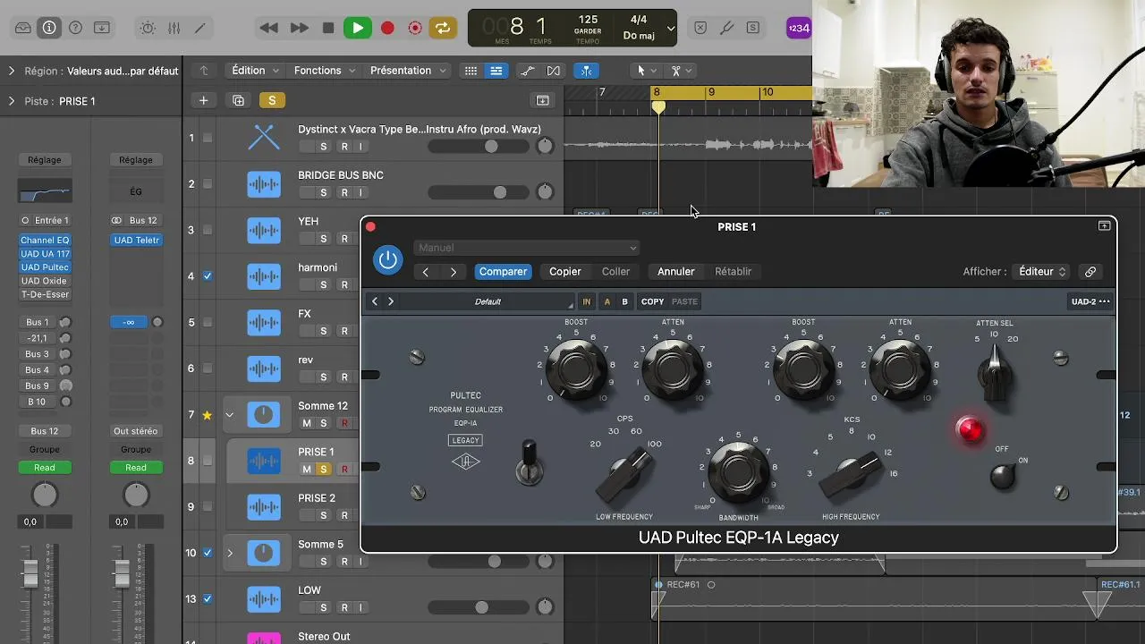
Task: Expand the Région inspector section
Action: point(12,71)
